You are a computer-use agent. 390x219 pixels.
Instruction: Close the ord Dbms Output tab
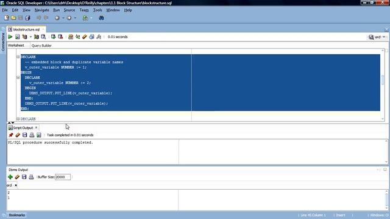pos(16,185)
